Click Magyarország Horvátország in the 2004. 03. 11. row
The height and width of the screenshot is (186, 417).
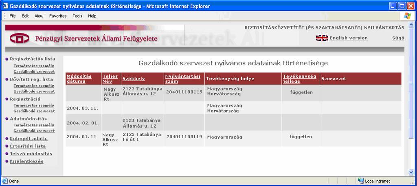pyautogui.click(x=225, y=108)
